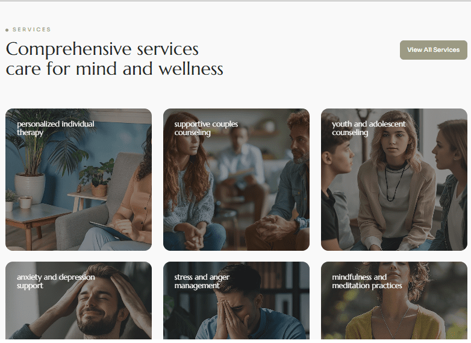Open the anxiety and depression support photo

(78, 300)
